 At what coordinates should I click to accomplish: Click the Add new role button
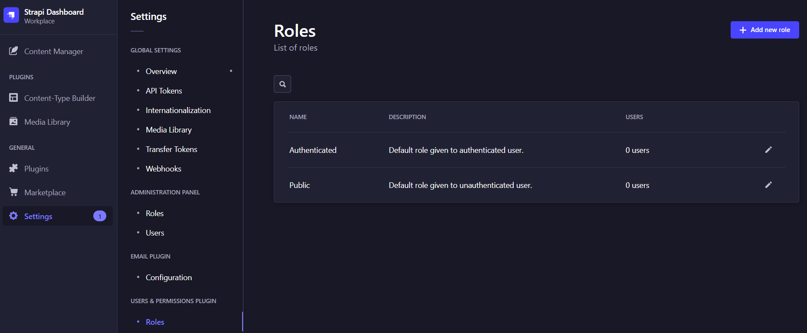point(764,30)
